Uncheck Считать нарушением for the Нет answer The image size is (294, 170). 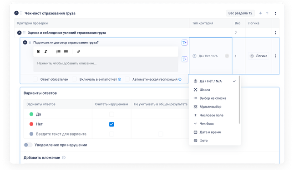click(112, 124)
